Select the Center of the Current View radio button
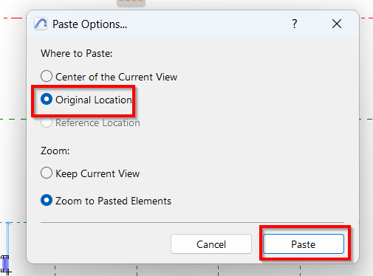The height and width of the screenshot is (276, 373). [47, 76]
